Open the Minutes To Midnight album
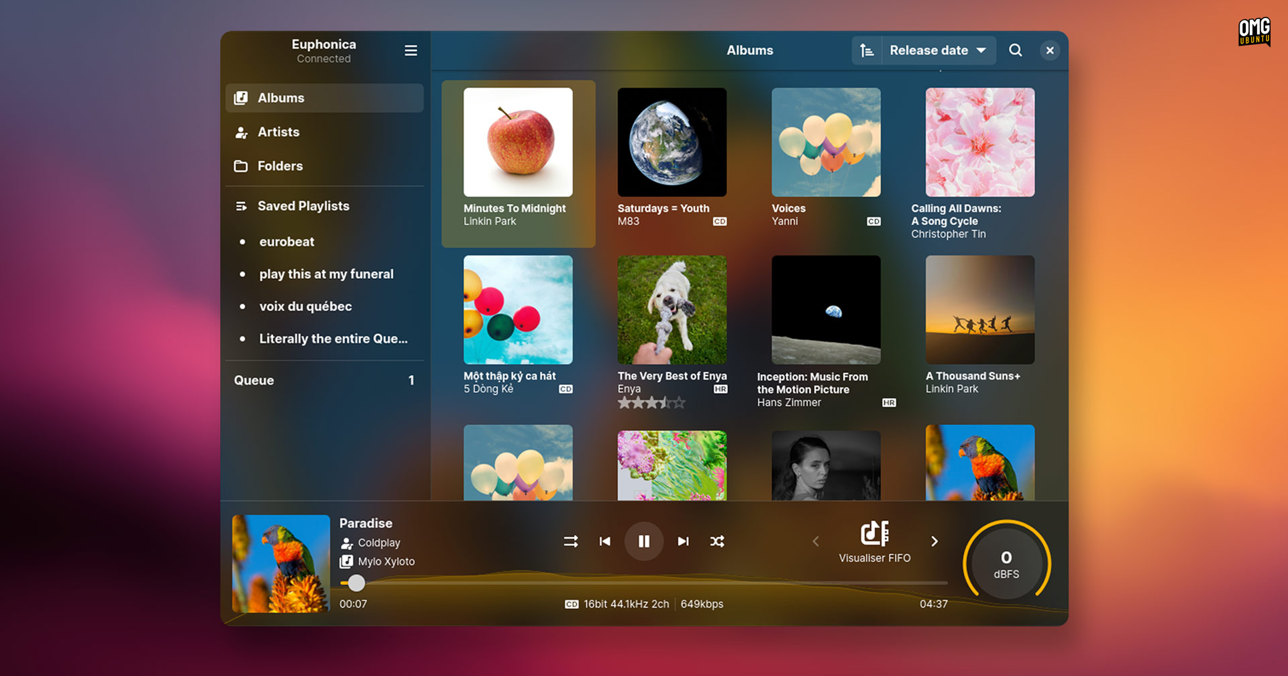 (x=518, y=143)
